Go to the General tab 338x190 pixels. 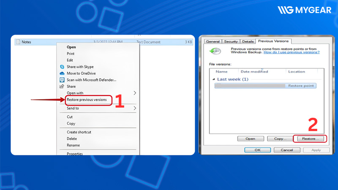[x=213, y=41]
